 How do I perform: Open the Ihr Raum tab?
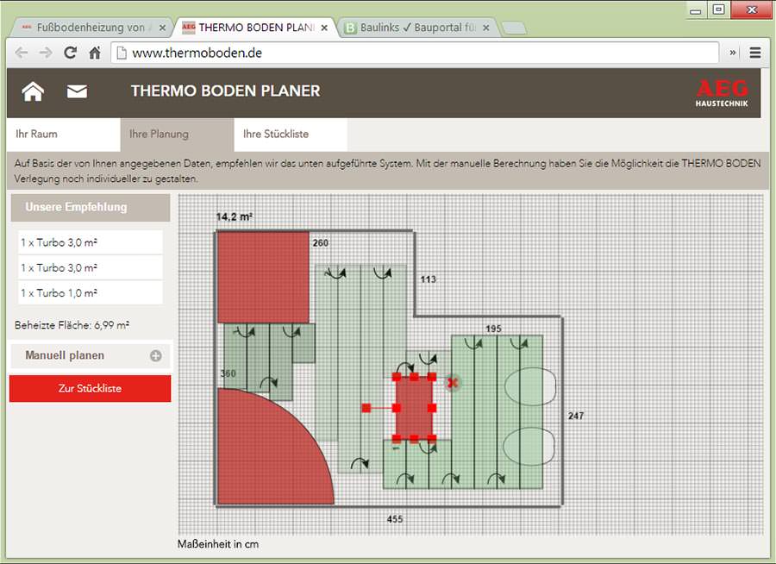[x=63, y=135]
